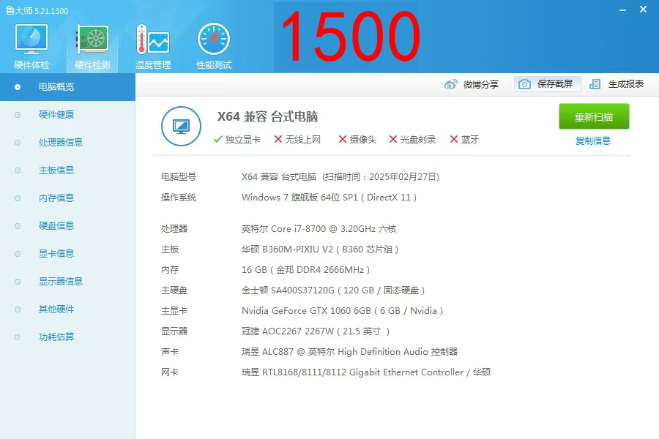Click the bullet beside 显示器信息
Image resolution: width=659 pixels, height=439 pixels.
pos(18,281)
